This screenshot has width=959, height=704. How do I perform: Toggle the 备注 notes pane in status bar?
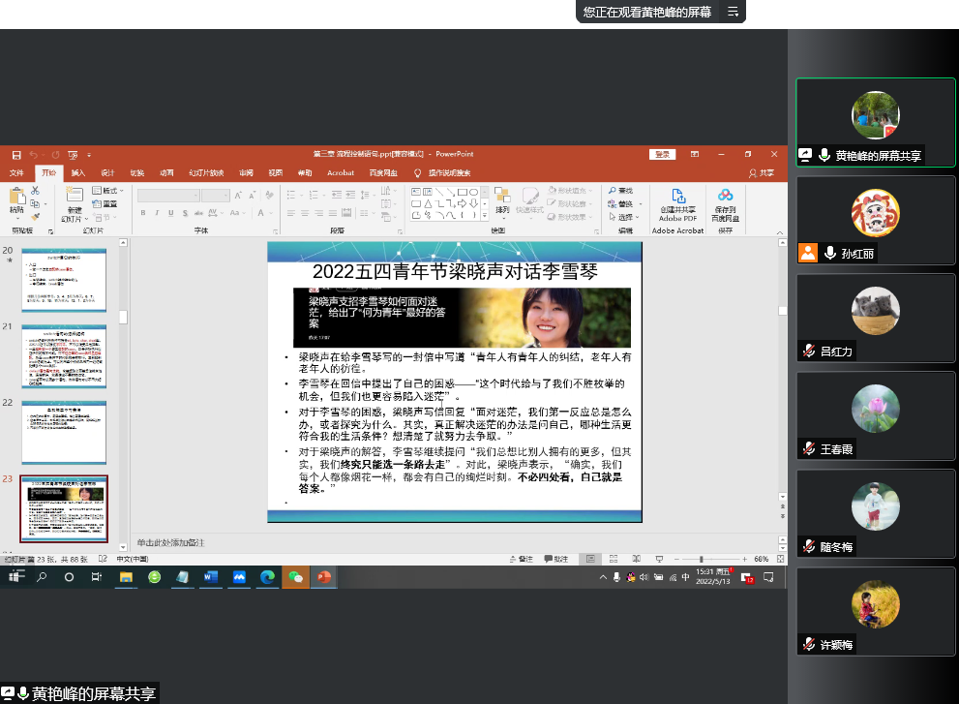point(522,560)
